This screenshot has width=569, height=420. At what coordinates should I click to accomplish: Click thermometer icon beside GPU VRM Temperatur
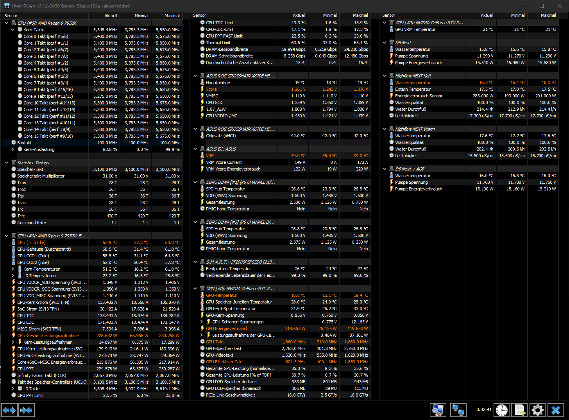point(391,29)
